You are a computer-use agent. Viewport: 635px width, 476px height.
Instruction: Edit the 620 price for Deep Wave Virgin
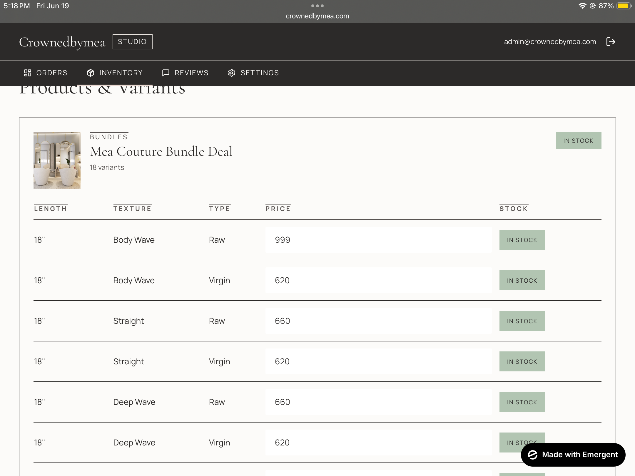[379, 443]
